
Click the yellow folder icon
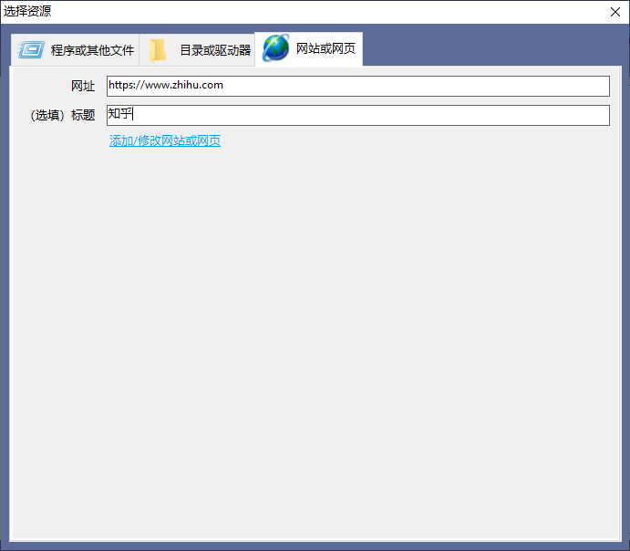pos(158,51)
